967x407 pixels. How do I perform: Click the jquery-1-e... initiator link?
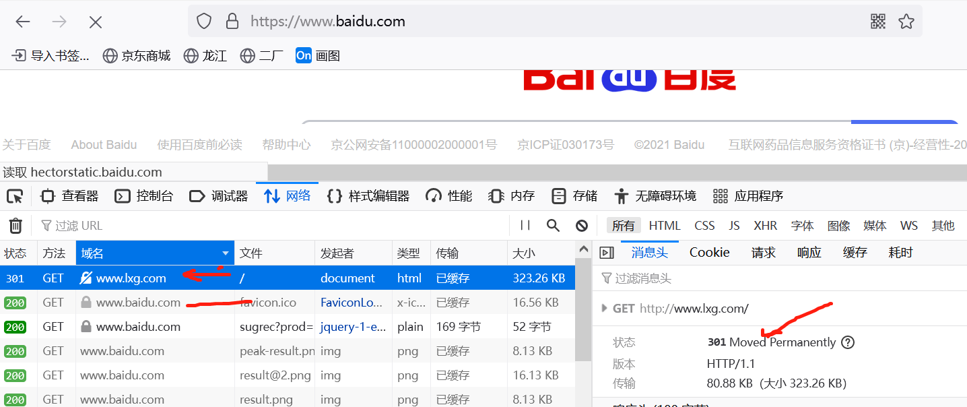click(353, 327)
